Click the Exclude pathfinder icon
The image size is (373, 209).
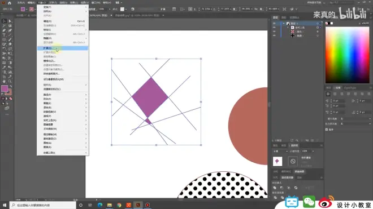point(296,188)
